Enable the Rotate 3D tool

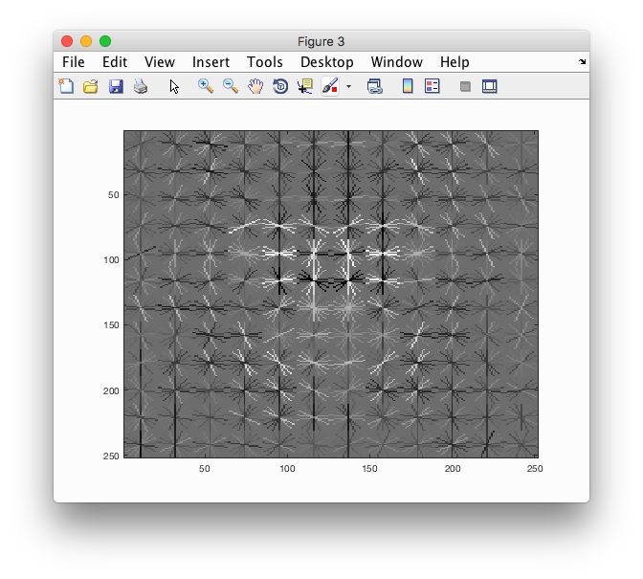click(280, 86)
